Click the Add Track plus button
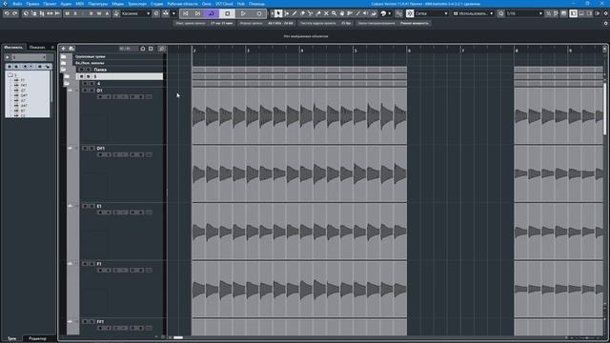This screenshot has width=610, height=343. [x=64, y=49]
